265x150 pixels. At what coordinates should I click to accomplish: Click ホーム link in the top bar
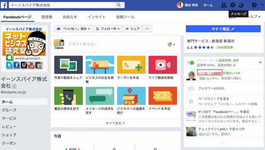208,5
